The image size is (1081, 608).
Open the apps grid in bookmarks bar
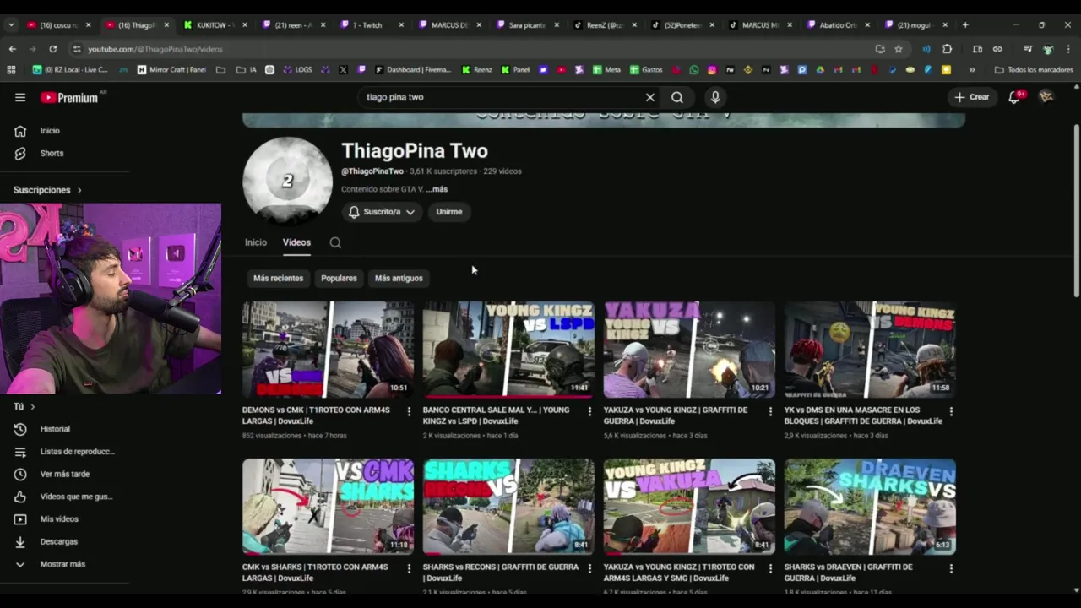tap(12, 70)
